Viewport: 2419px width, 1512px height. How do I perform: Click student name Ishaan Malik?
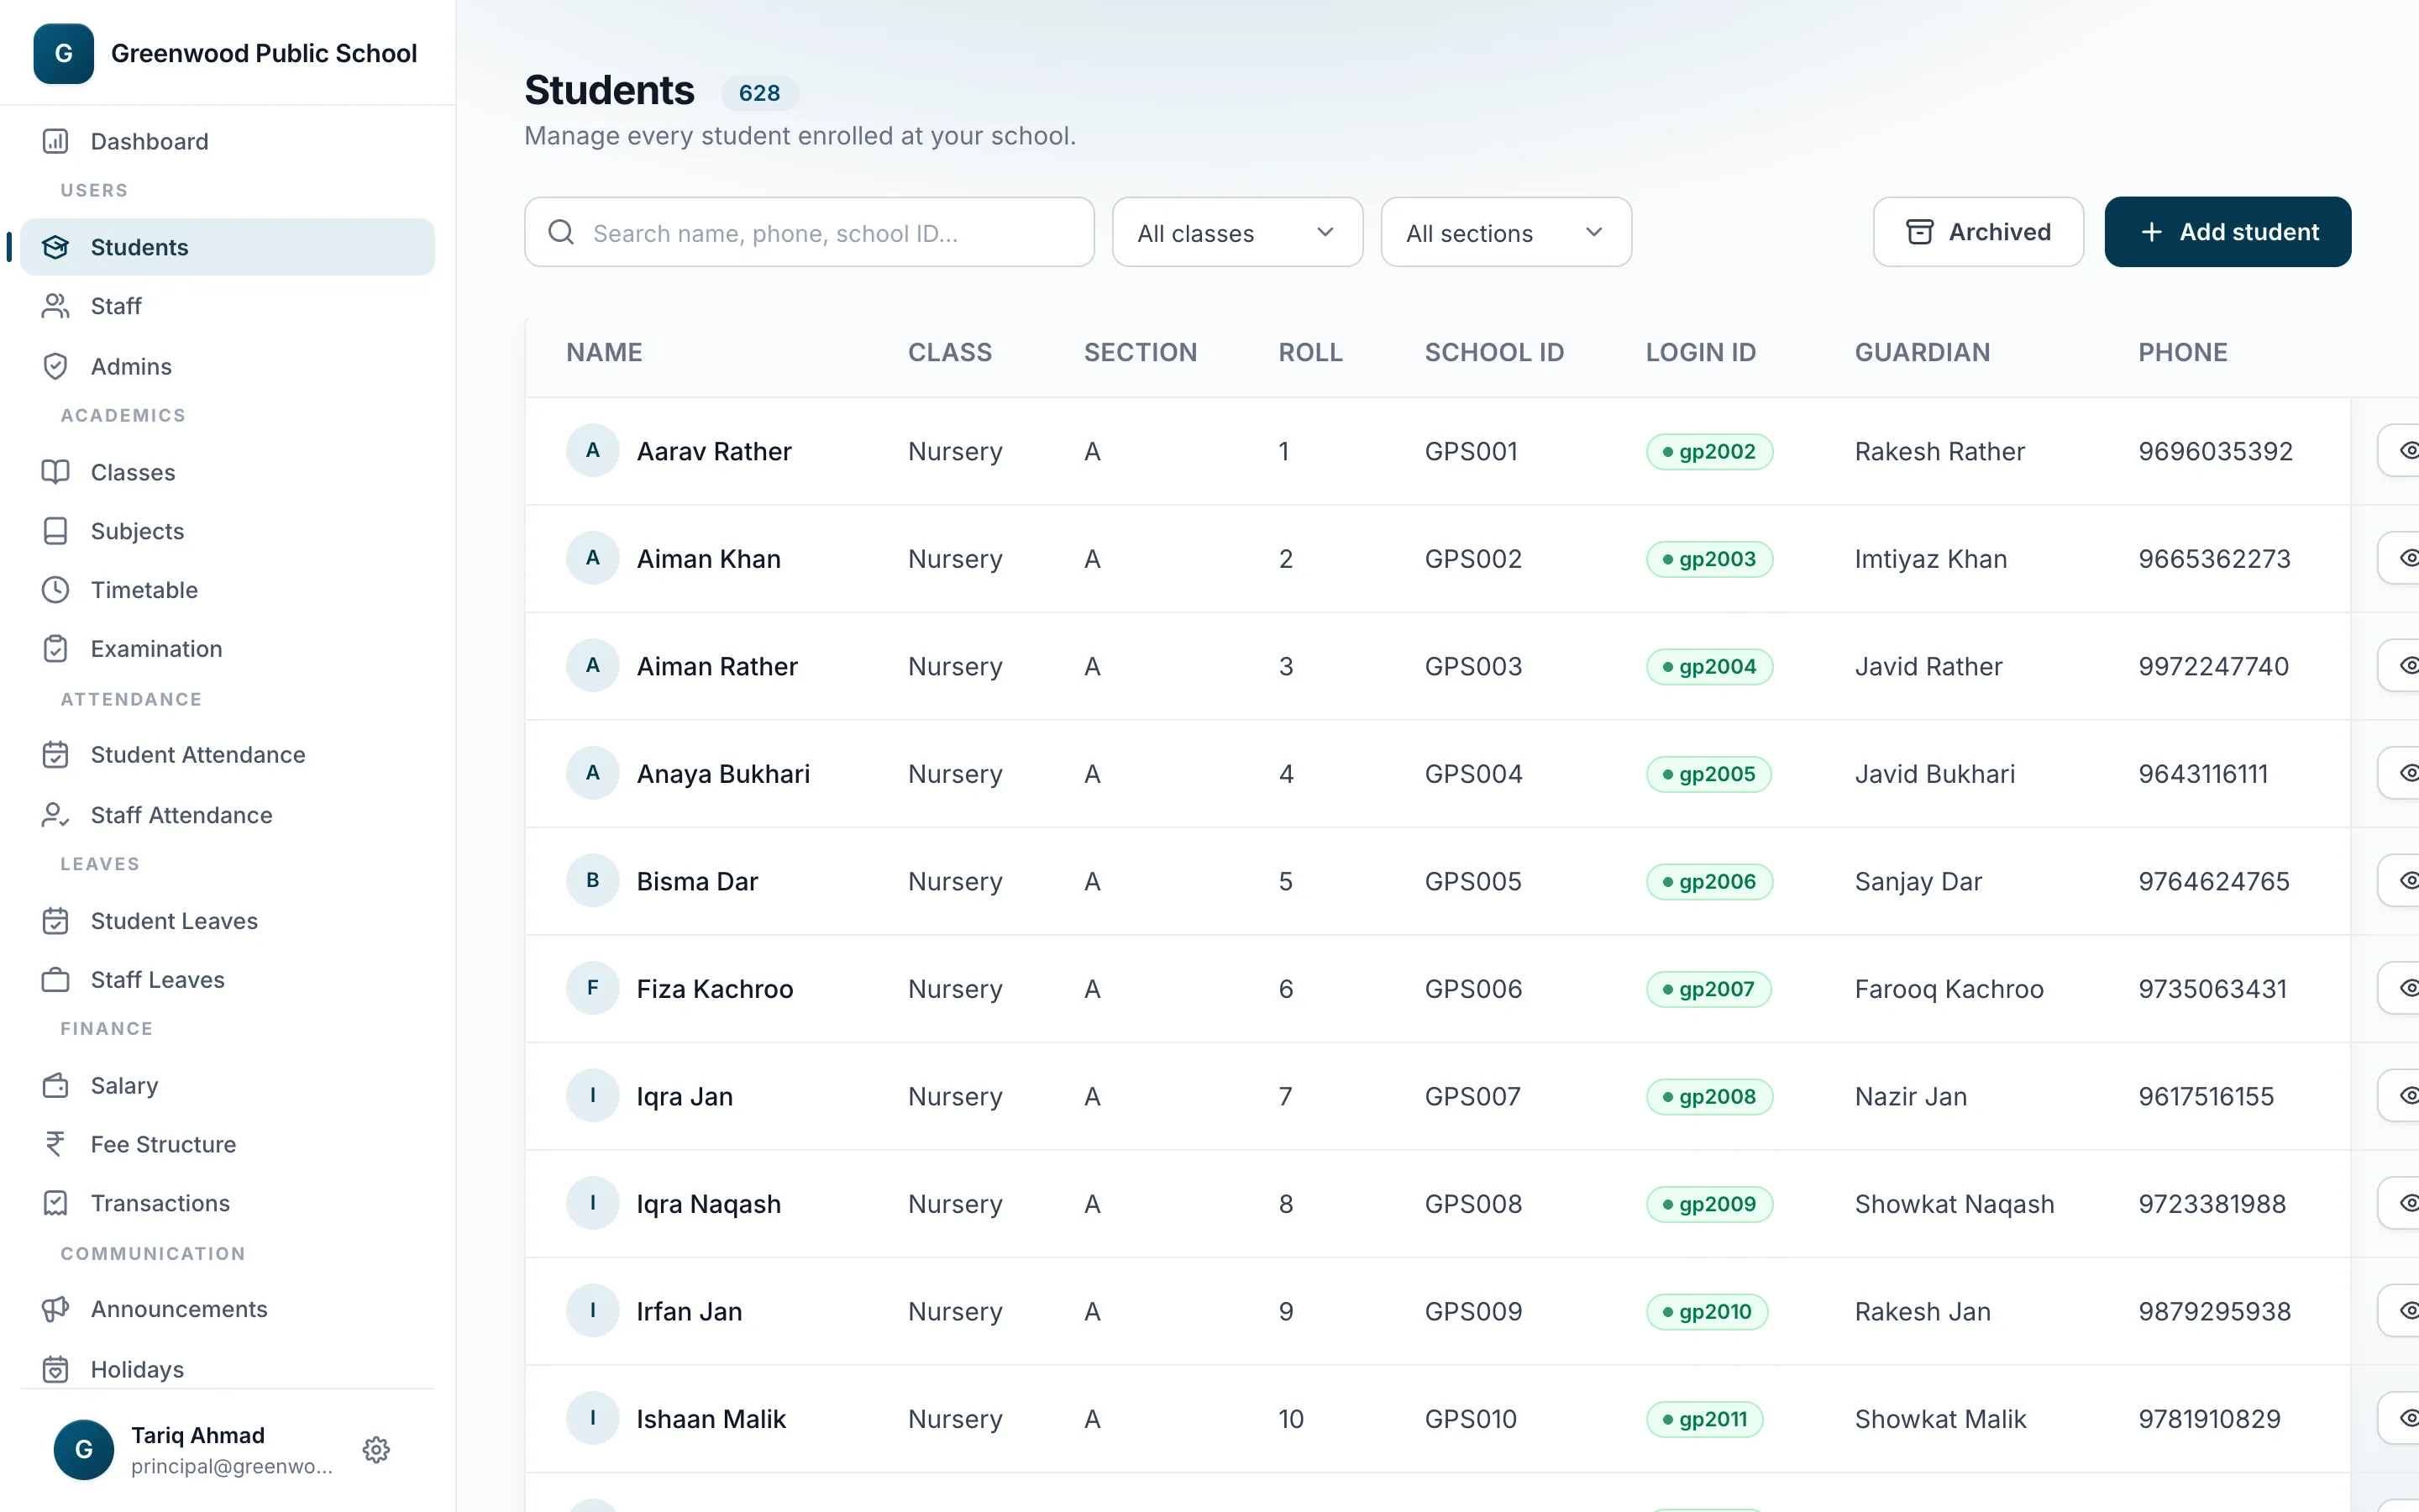click(711, 1419)
